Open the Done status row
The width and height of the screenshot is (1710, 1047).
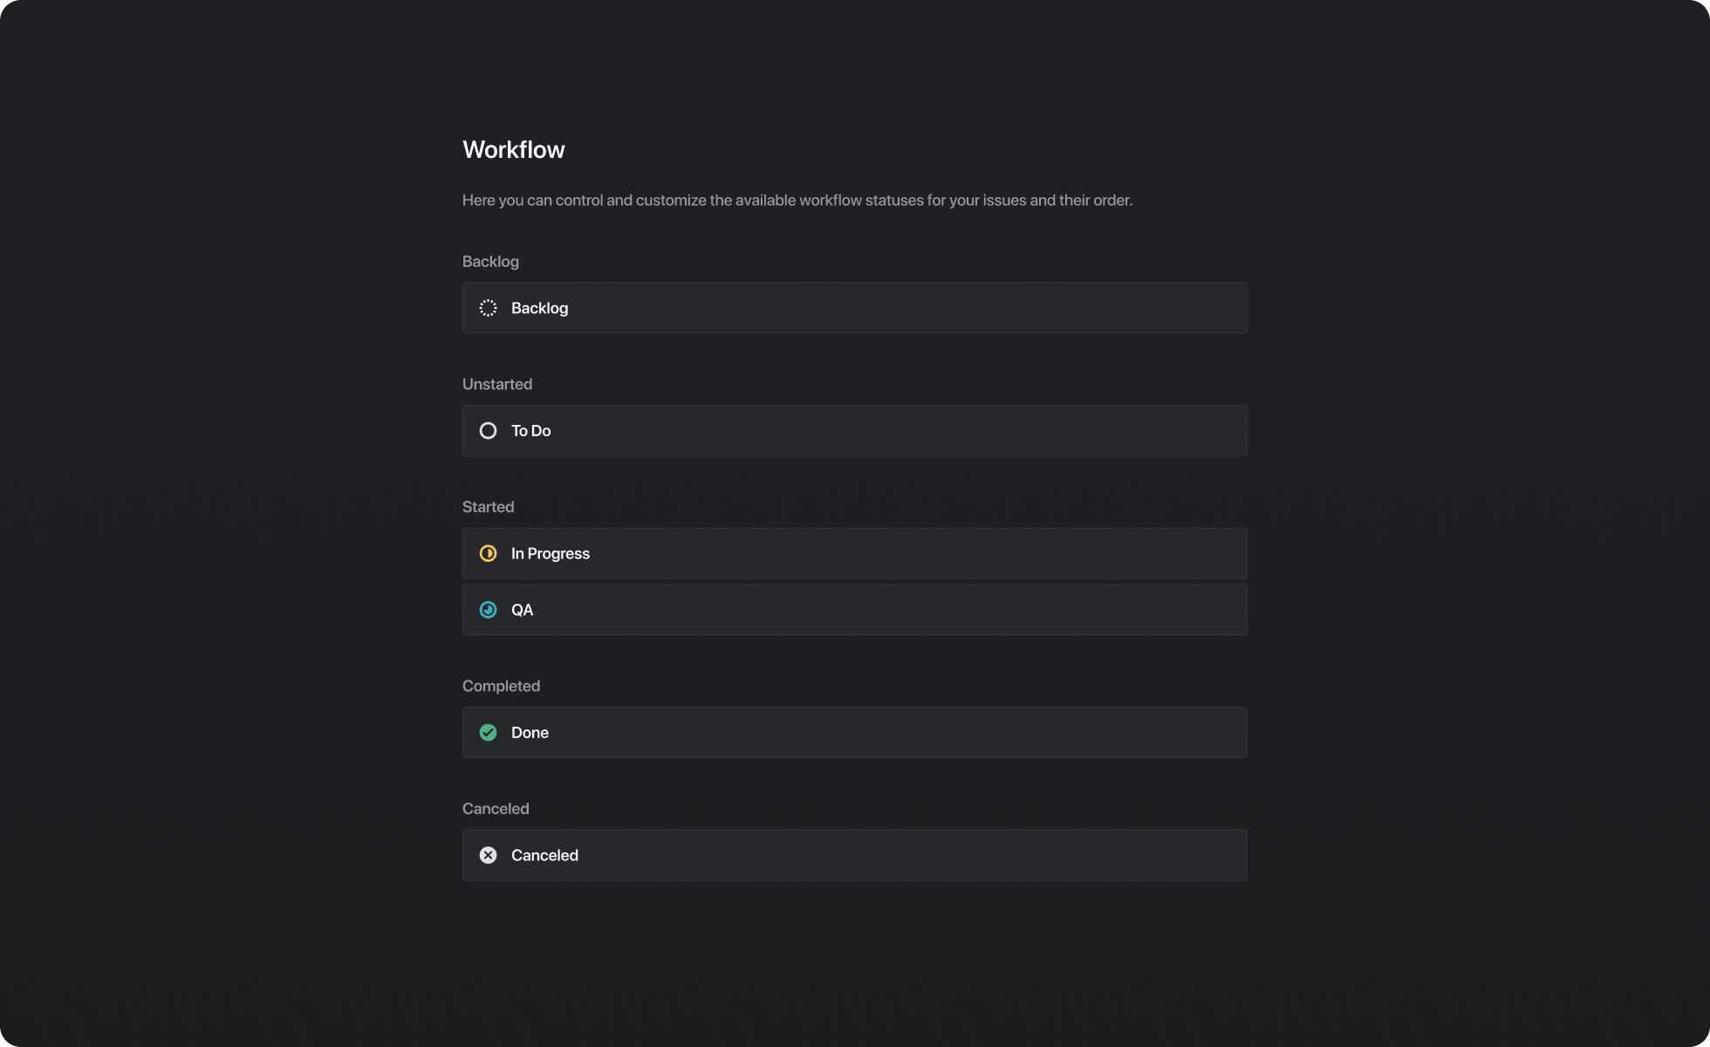click(x=854, y=732)
